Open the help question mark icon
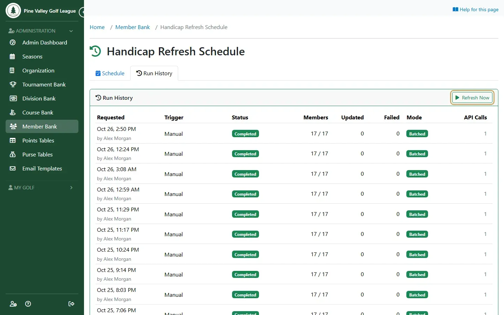This screenshot has height=315, width=504. click(x=28, y=304)
